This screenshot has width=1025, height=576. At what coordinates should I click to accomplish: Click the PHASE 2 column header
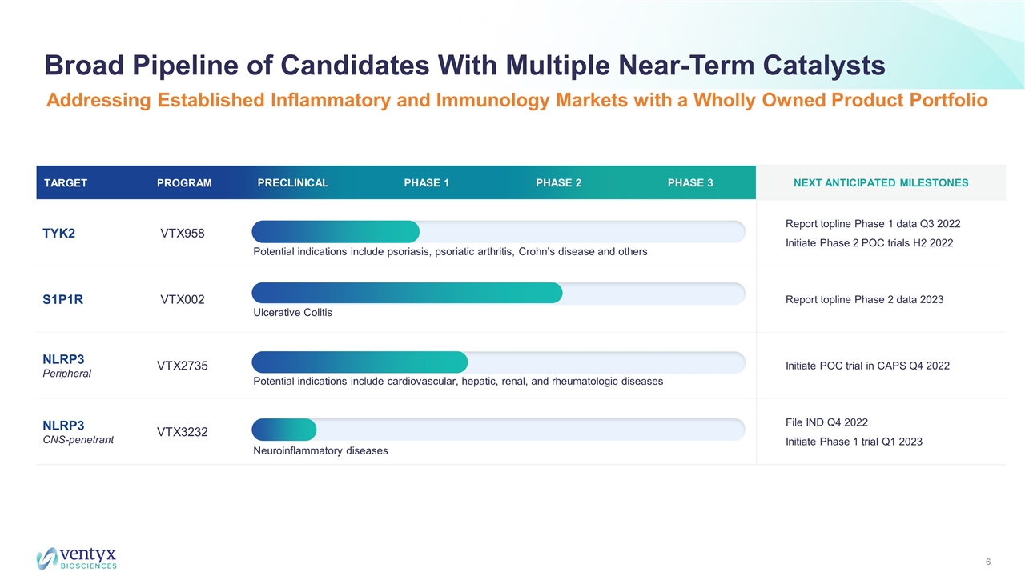pyautogui.click(x=558, y=182)
